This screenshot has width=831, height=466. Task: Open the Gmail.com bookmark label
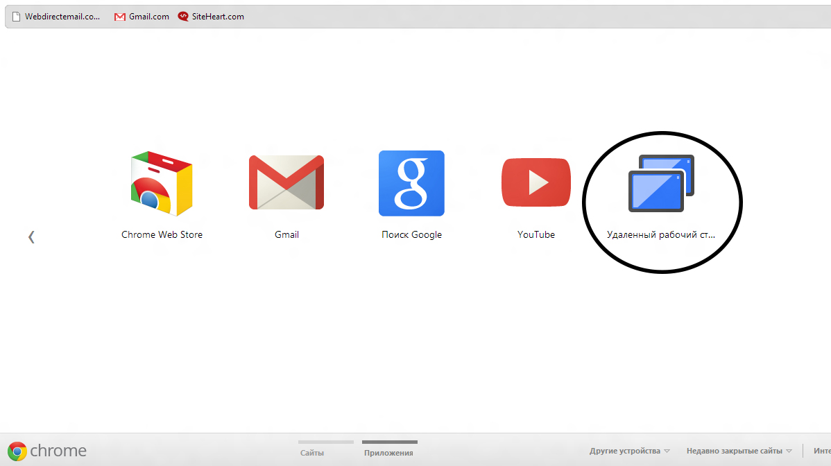149,17
